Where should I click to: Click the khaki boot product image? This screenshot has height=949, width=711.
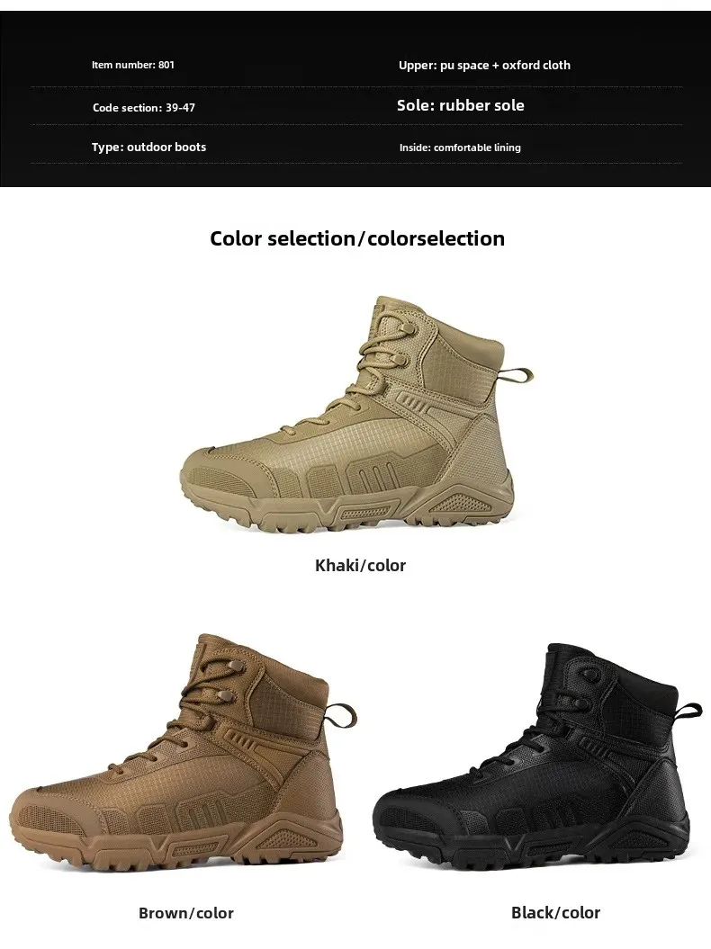tap(356, 414)
